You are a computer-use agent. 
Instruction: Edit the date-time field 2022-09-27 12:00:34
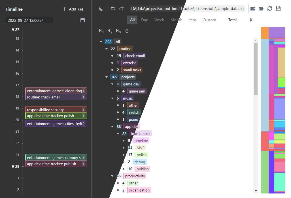29,20
